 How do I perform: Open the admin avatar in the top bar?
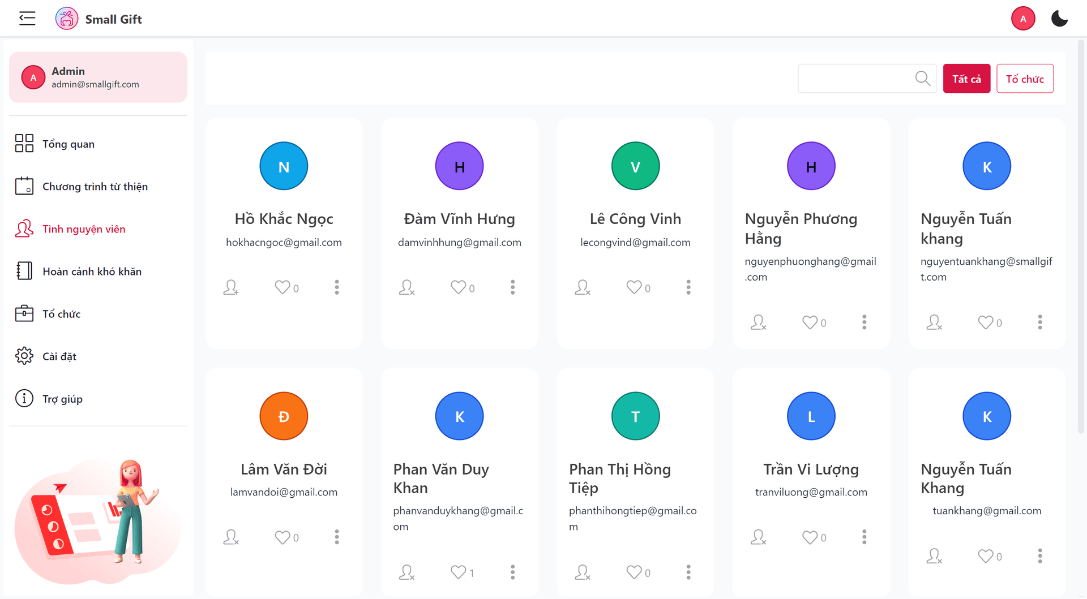[x=1022, y=19]
